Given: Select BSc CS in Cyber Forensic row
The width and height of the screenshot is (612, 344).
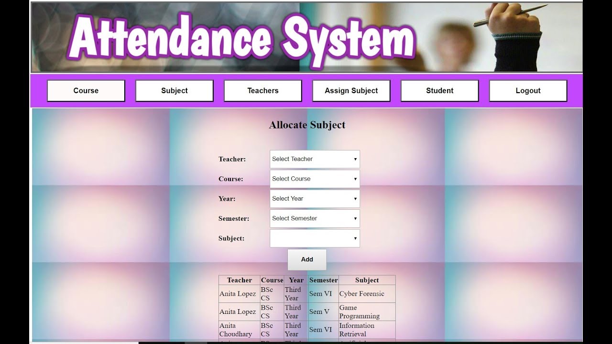Looking at the screenshot, I should pyautogui.click(x=272, y=294).
